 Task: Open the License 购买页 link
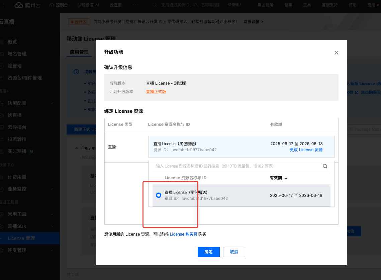(183, 234)
